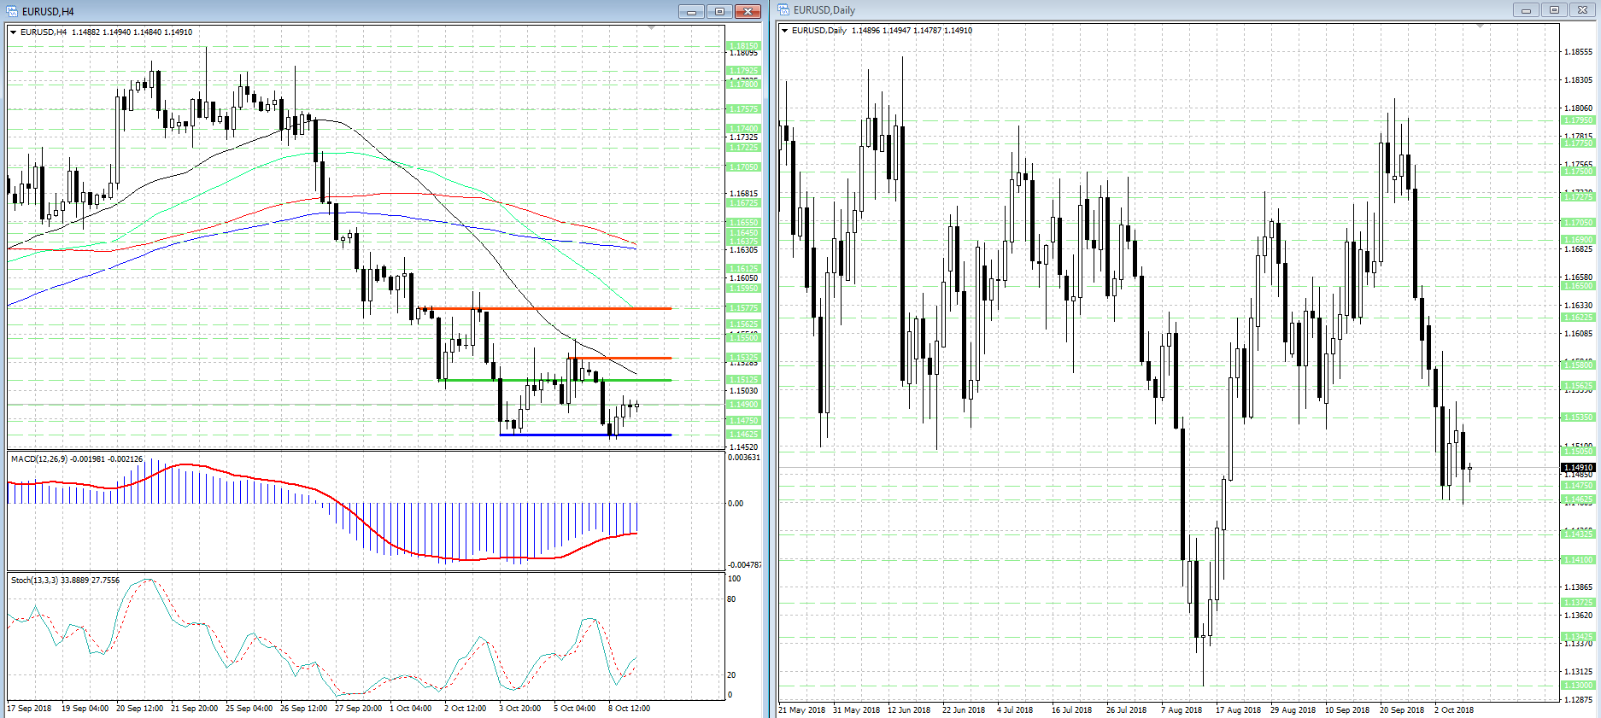Click the '2 Oct 2018' date label on Daily chart
The height and width of the screenshot is (718, 1601).
click(x=1454, y=710)
